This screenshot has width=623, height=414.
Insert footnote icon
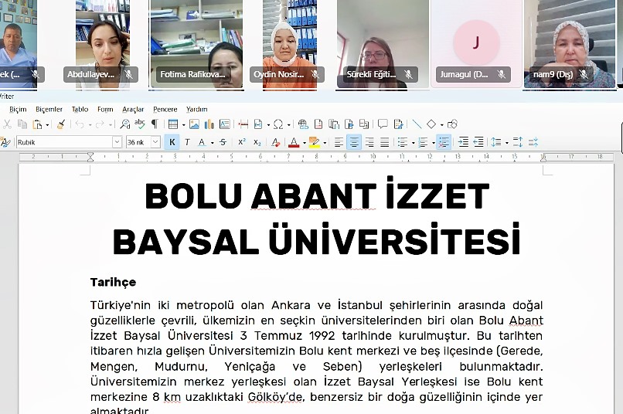pos(318,124)
